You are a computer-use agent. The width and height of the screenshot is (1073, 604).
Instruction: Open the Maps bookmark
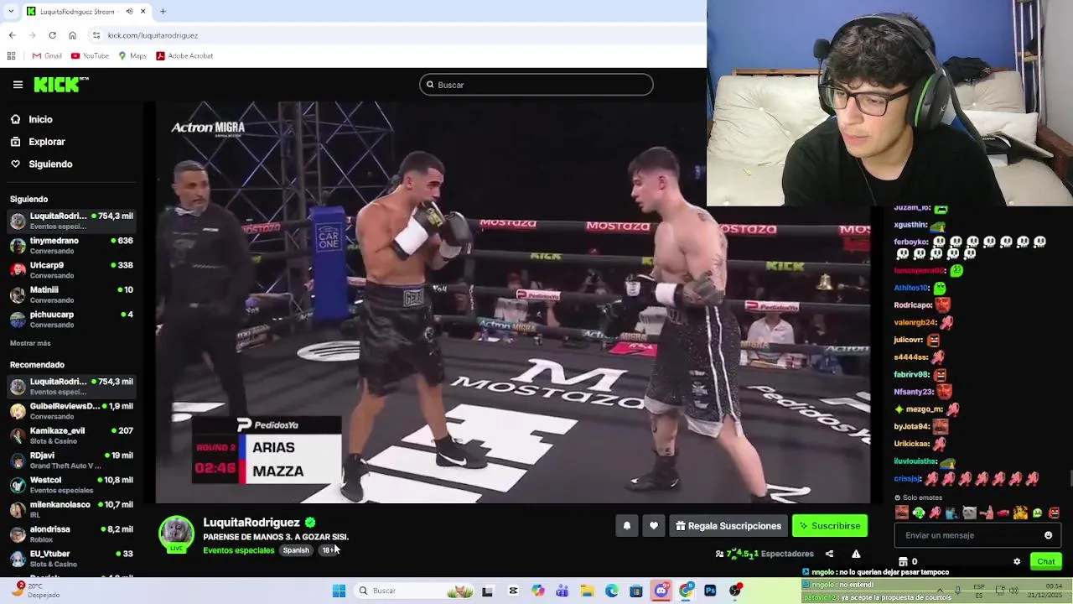[x=132, y=56]
